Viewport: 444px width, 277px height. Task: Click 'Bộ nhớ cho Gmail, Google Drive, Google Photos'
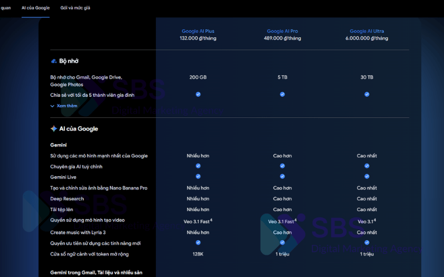(x=86, y=81)
